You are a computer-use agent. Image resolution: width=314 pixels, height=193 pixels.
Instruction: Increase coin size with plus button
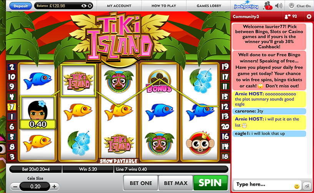(x=54, y=186)
